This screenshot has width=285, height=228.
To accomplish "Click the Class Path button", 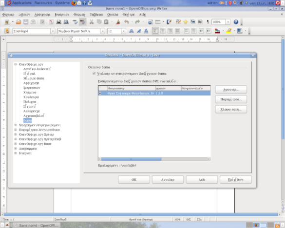I will coord(231,109).
